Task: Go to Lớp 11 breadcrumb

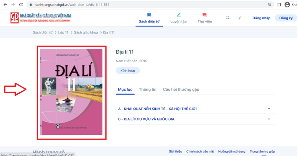Action: click(63, 33)
